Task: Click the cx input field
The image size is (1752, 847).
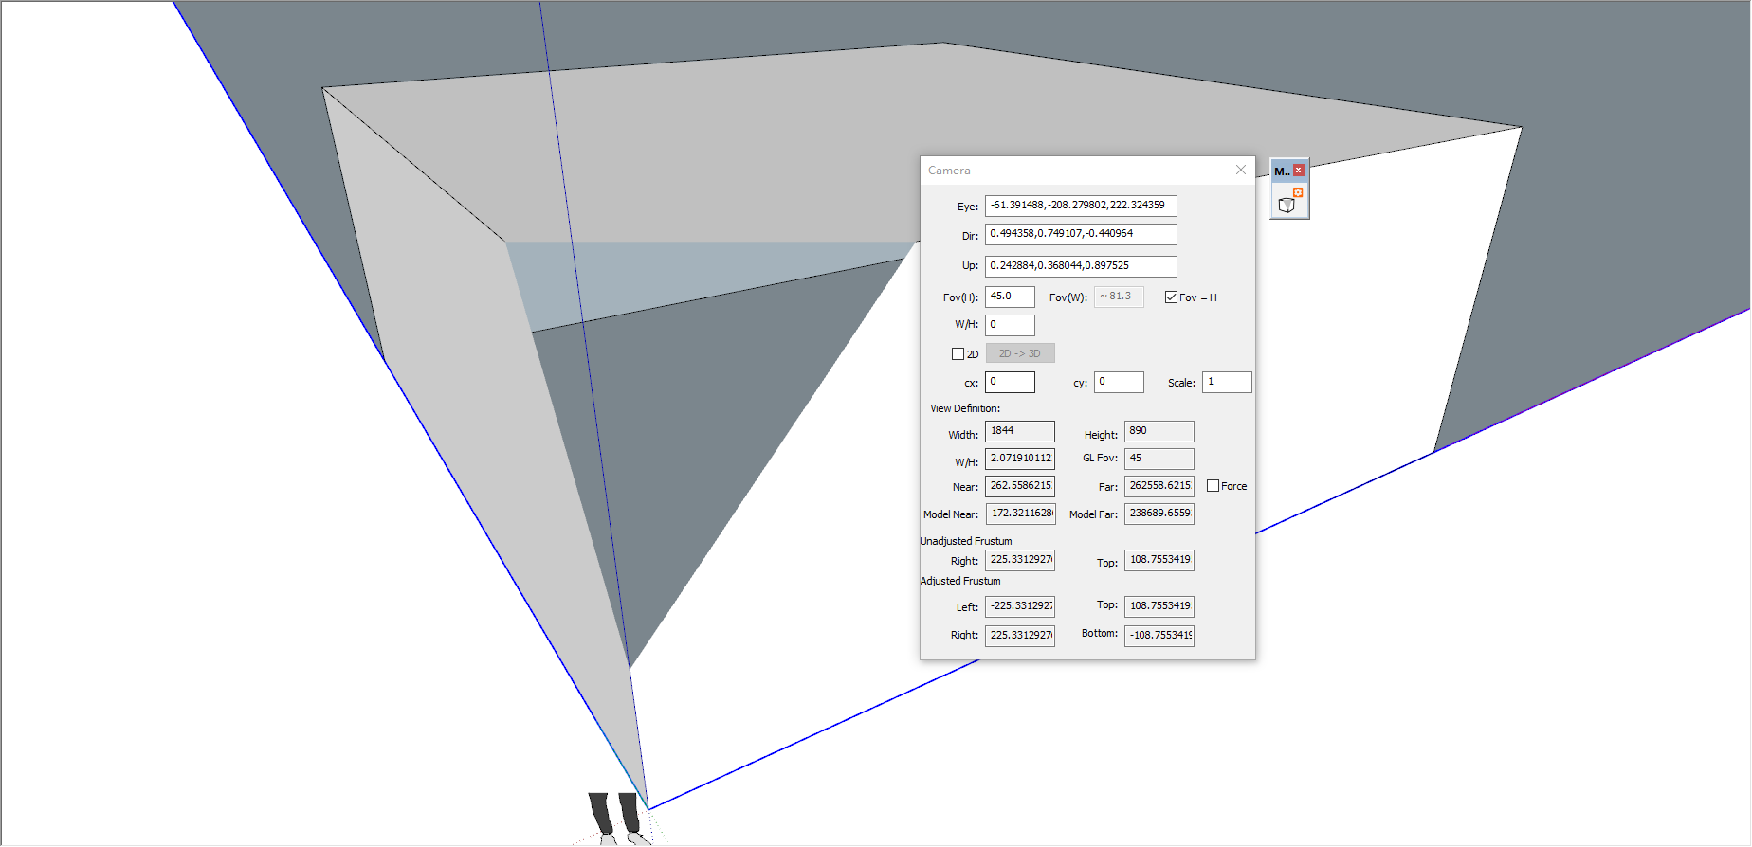Action: 1009,382
